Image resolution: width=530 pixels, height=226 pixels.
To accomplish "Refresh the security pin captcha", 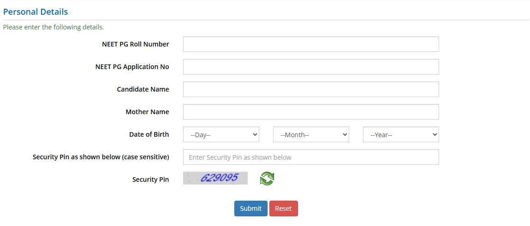I will 267,179.
